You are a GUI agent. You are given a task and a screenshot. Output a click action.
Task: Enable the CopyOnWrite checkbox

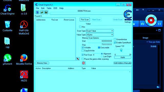pos(83,51)
